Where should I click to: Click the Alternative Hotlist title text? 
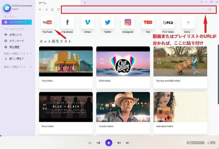pyautogui.click(x=165, y=126)
